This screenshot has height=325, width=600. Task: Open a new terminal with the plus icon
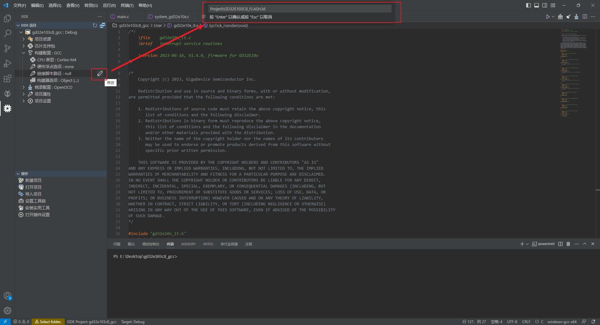pyautogui.click(x=522, y=244)
